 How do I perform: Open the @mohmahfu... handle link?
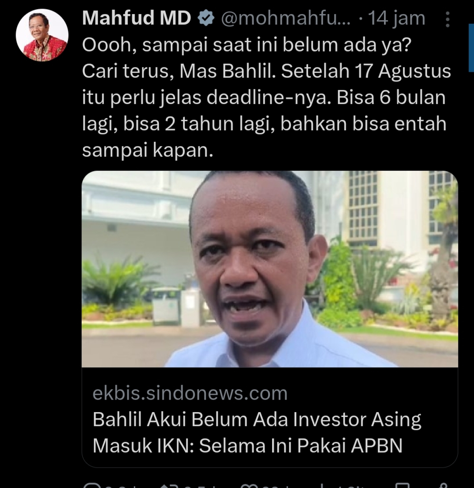click(x=286, y=18)
